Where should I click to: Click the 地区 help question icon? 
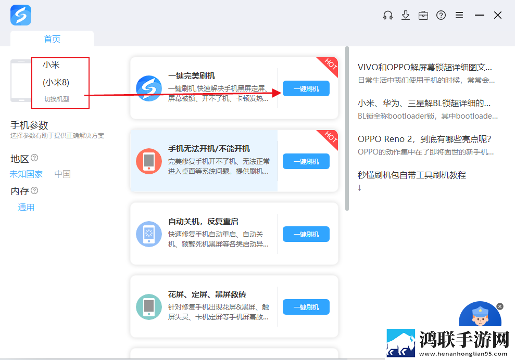tap(34, 158)
